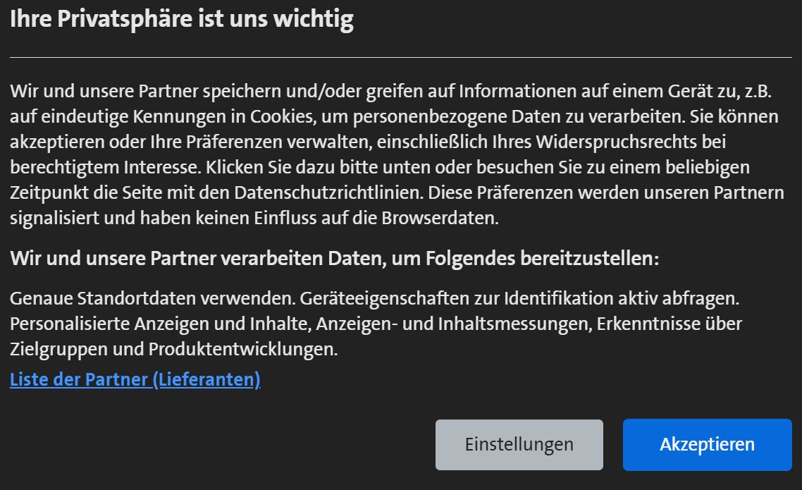Open the Liste der Partner (Lieferanten) link

point(135,379)
